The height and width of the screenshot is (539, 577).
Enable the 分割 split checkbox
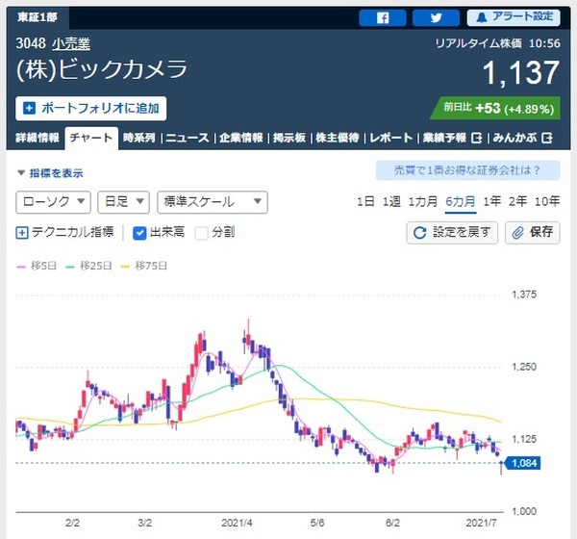[201, 233]
